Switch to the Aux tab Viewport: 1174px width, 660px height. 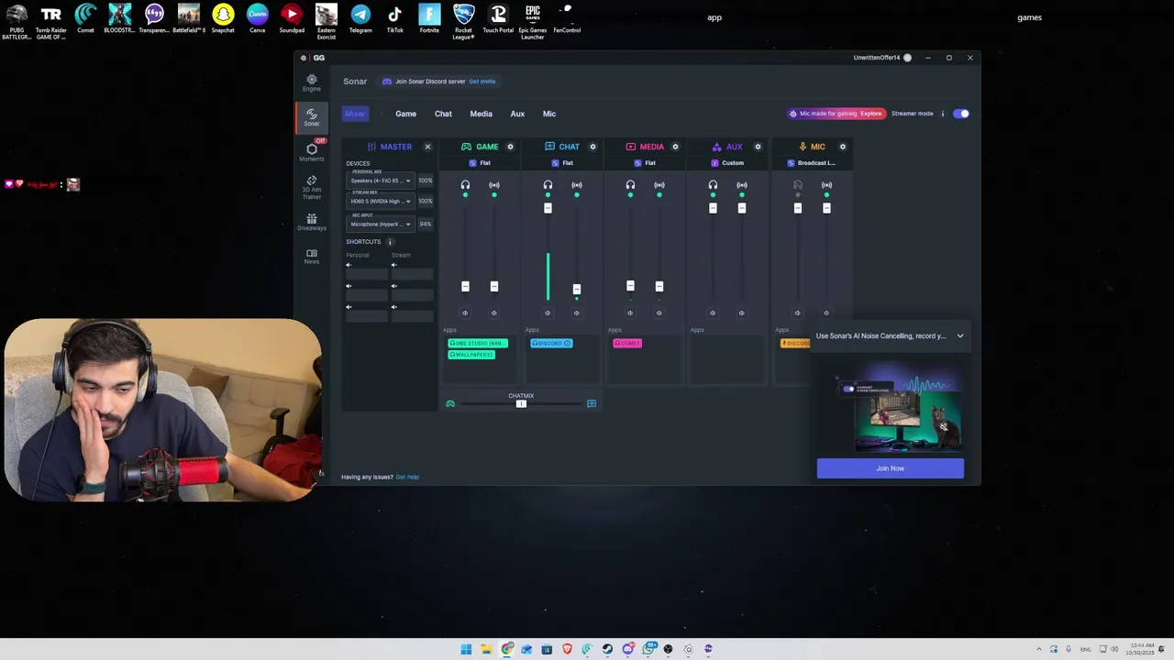tap(517, 114)
